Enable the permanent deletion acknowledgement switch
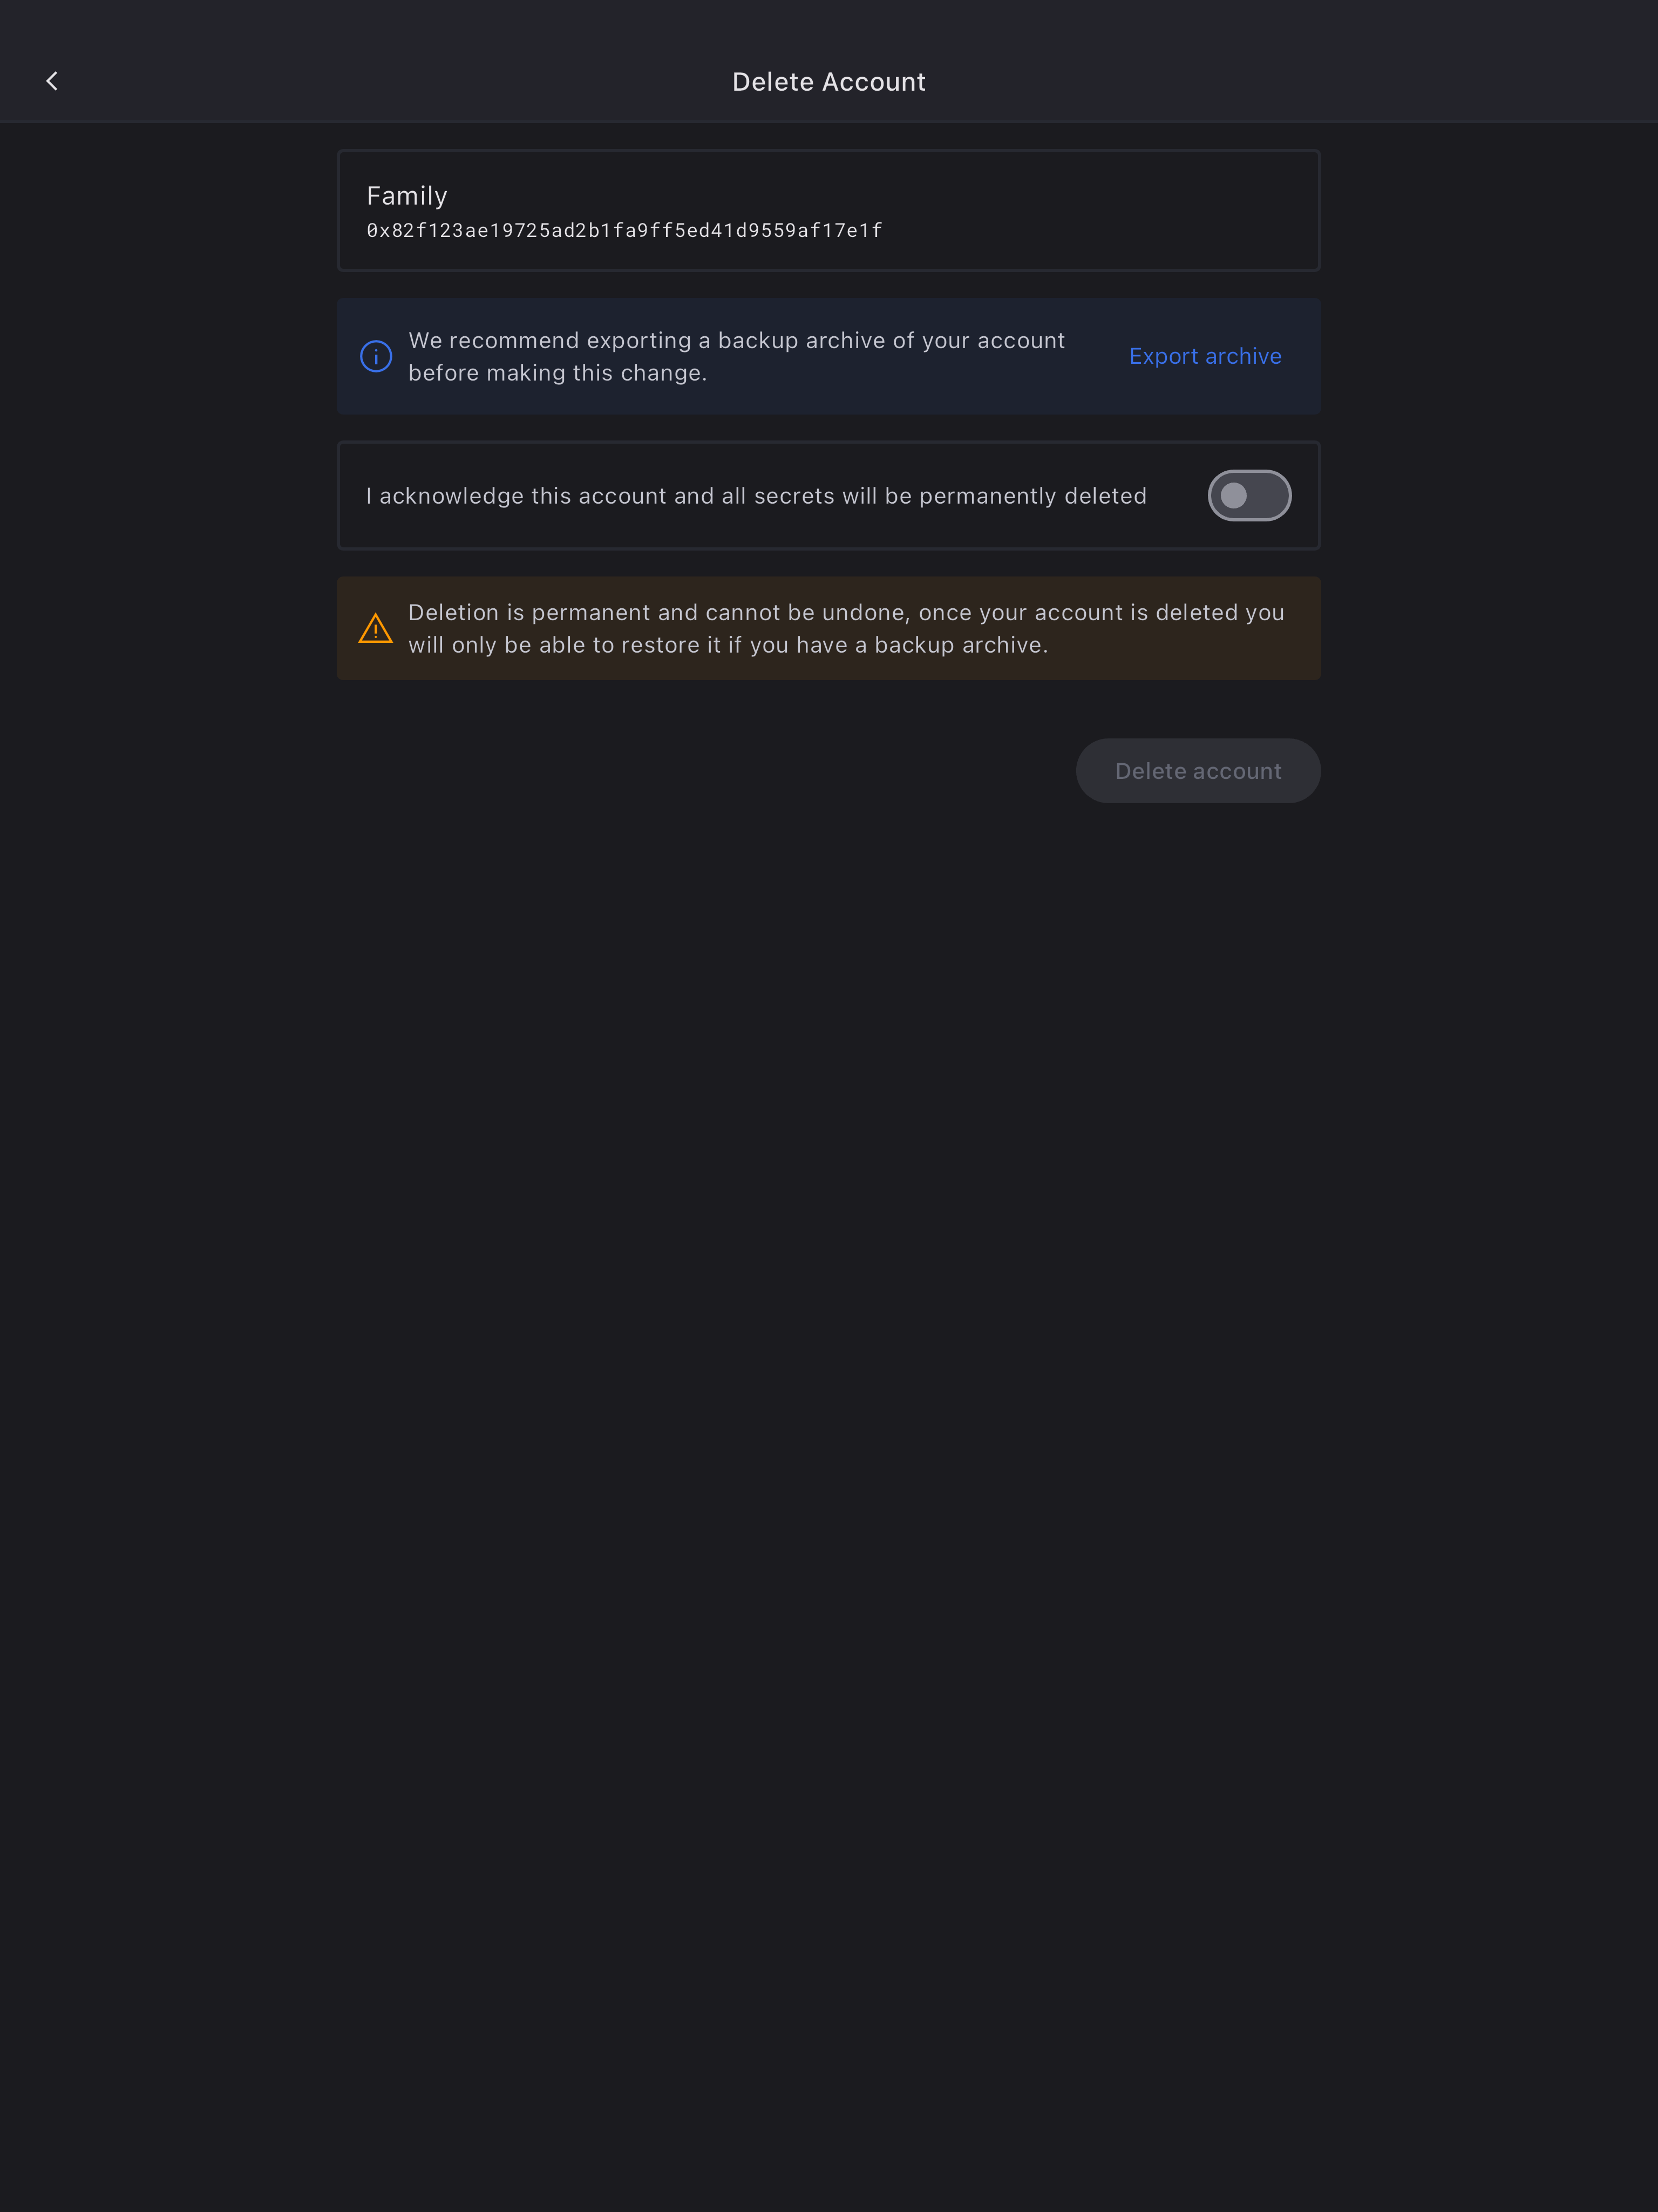 [x=1249, y=496]
